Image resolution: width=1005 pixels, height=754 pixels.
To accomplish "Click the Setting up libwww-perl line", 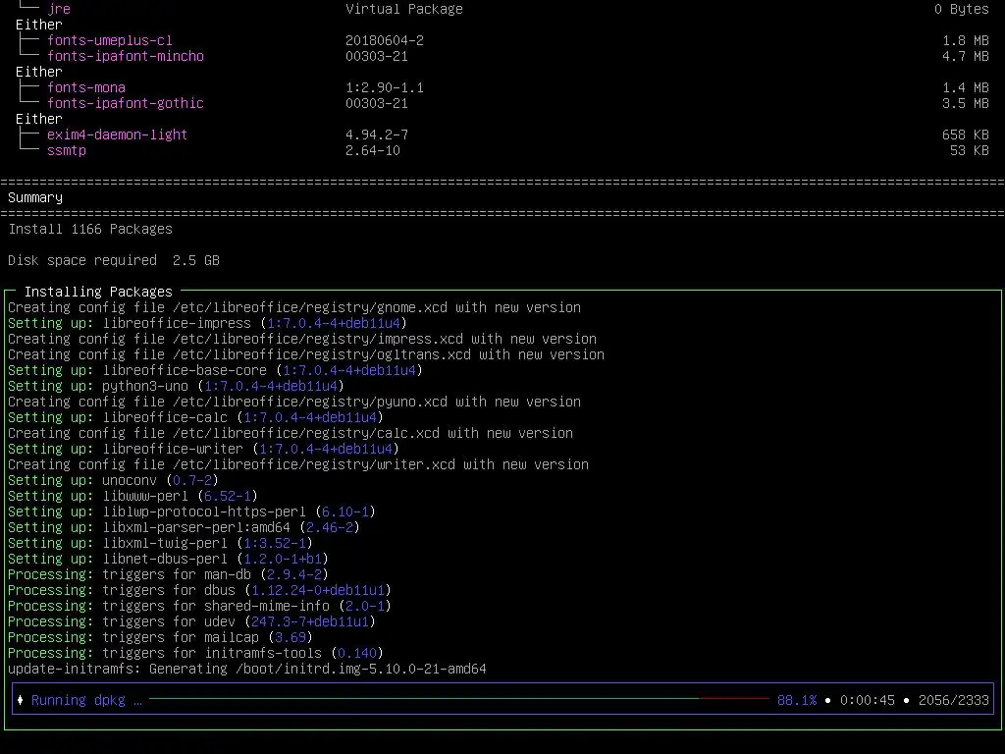I will point(132,496).
